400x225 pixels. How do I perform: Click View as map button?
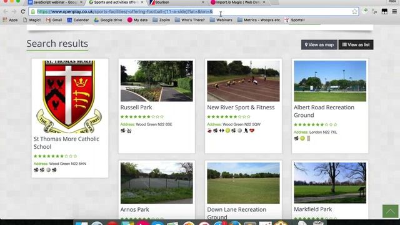tap(319, 44)
